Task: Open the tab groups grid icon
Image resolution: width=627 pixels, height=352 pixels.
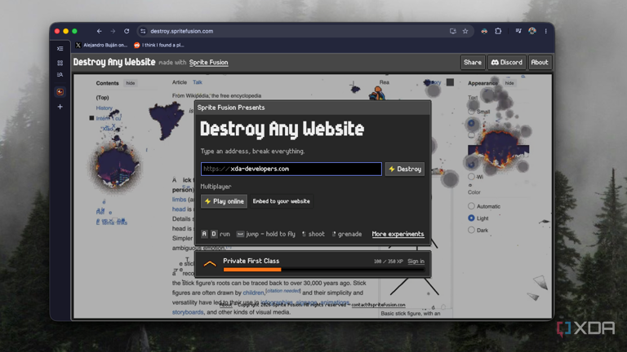Action: click(60, 63)
